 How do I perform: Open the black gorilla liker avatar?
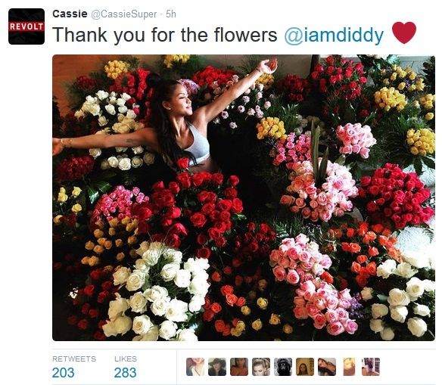[283, 367]
